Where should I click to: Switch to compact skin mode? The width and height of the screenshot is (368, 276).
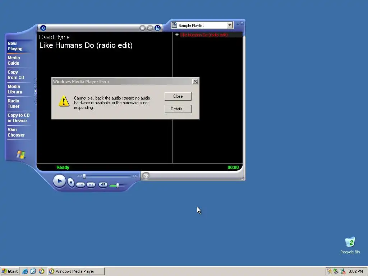(x=146, y=176)
